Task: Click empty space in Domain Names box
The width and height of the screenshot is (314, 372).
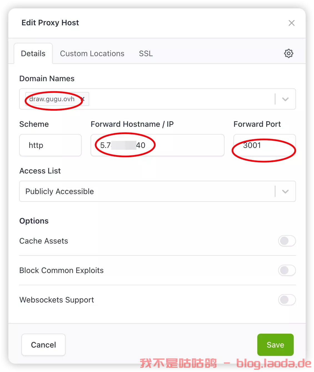Action: click(181, 99)
